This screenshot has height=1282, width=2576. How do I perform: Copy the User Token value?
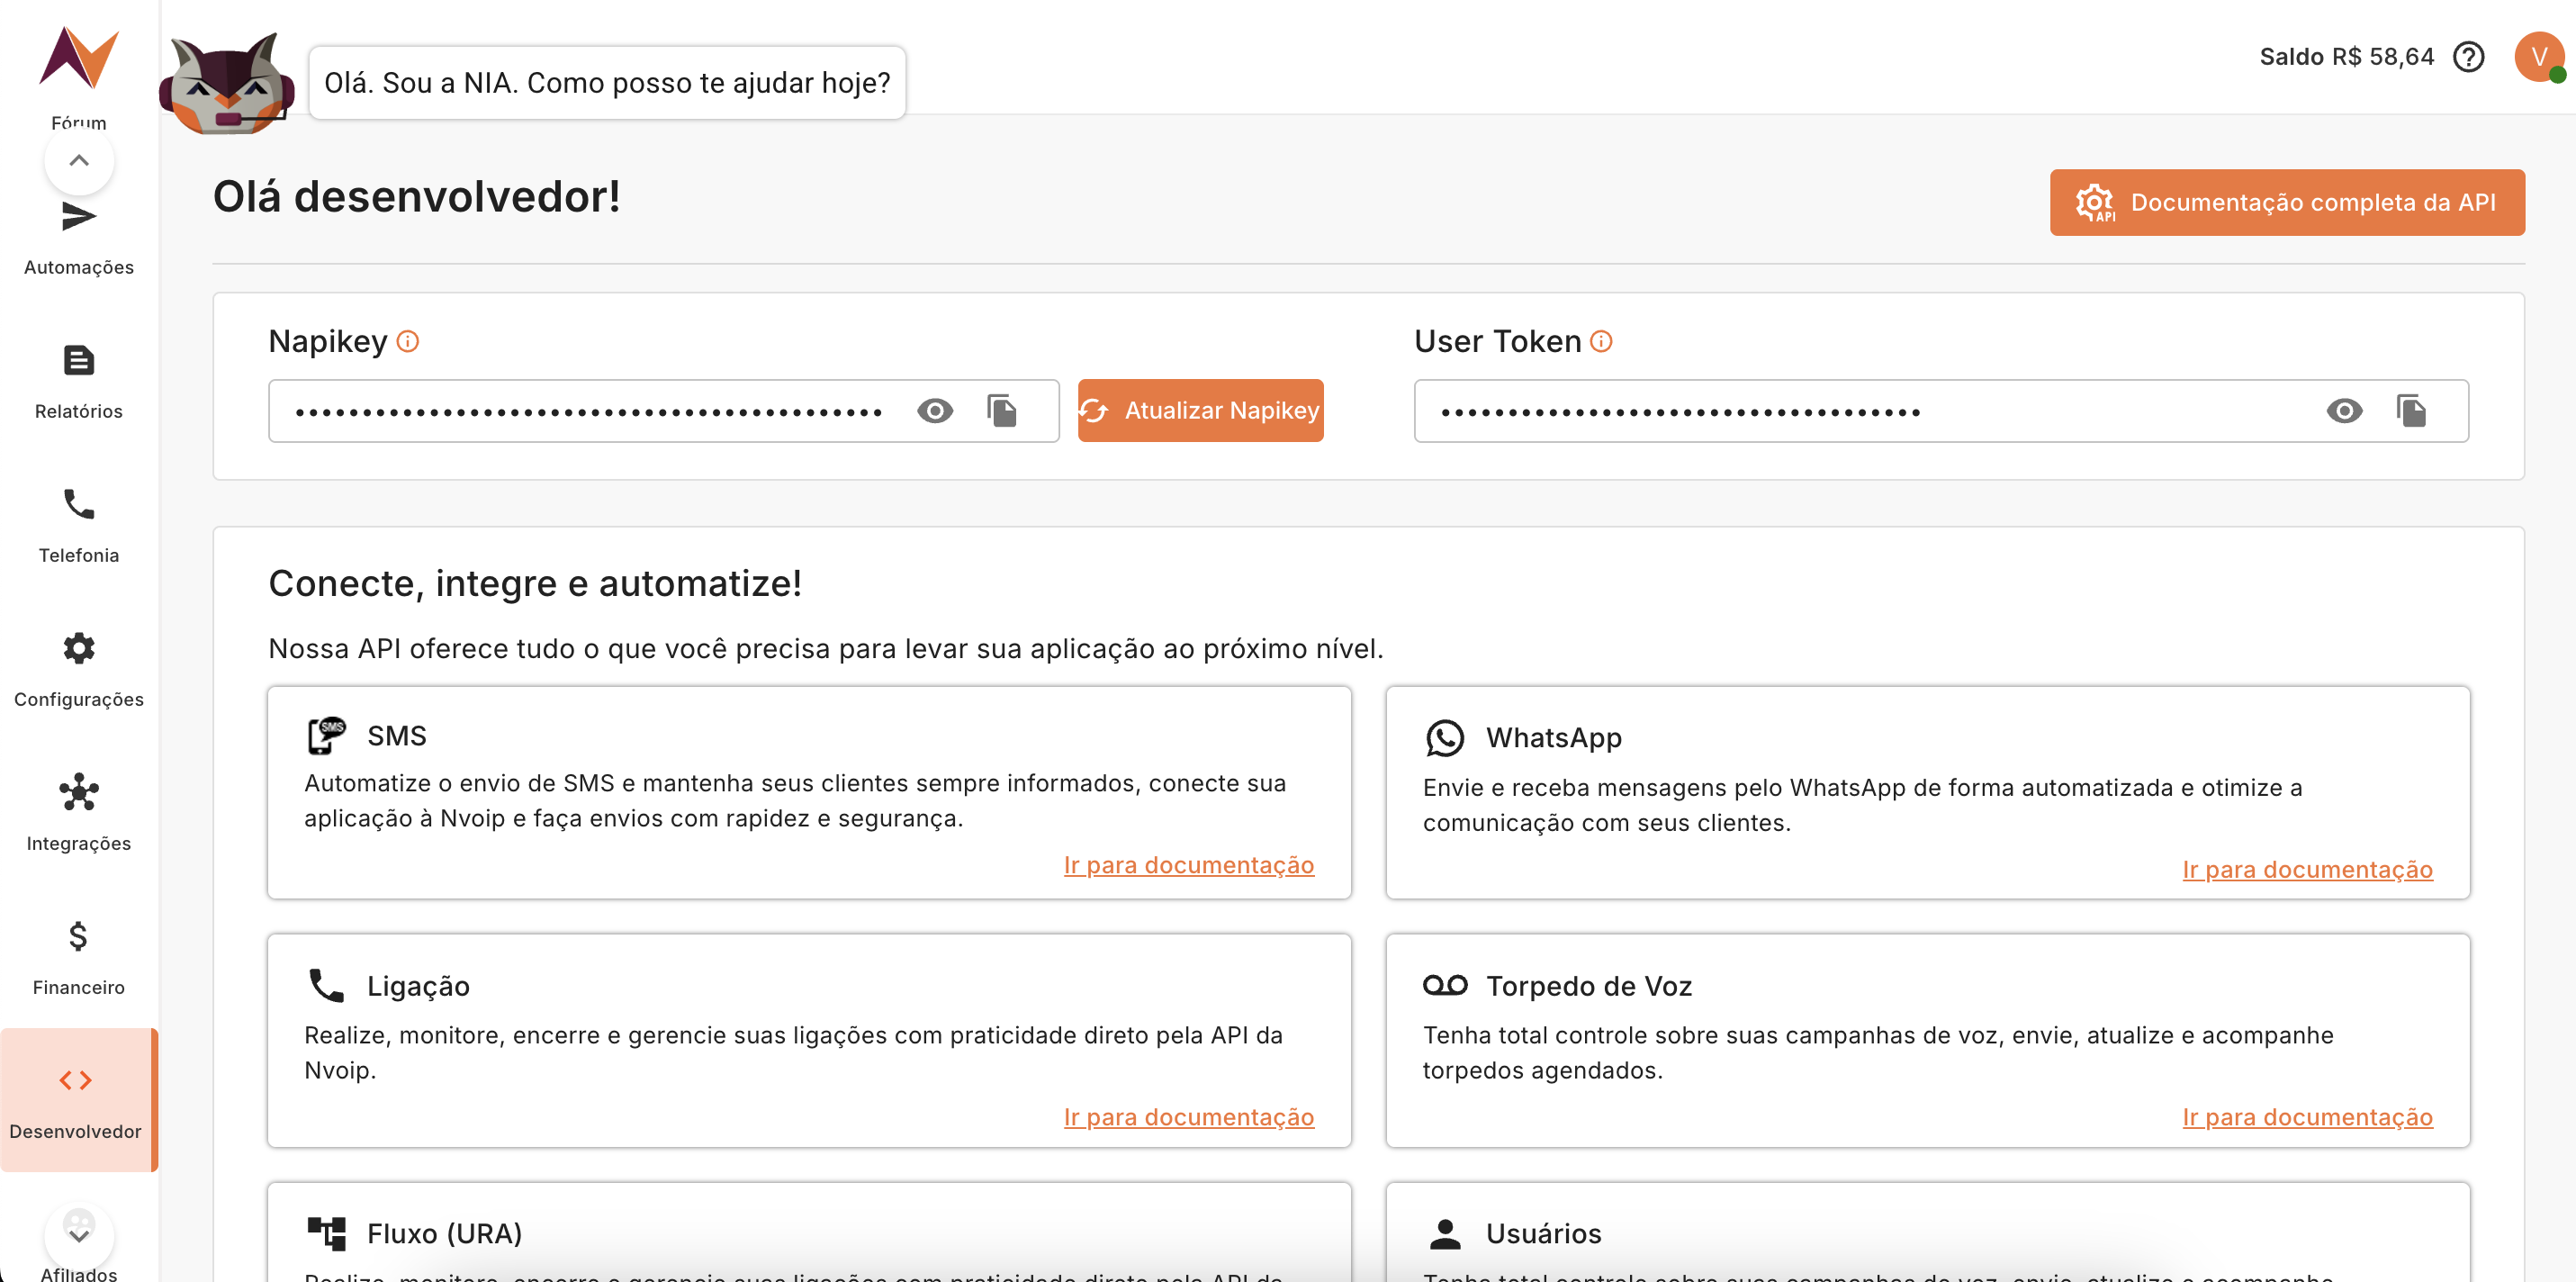2411,411
